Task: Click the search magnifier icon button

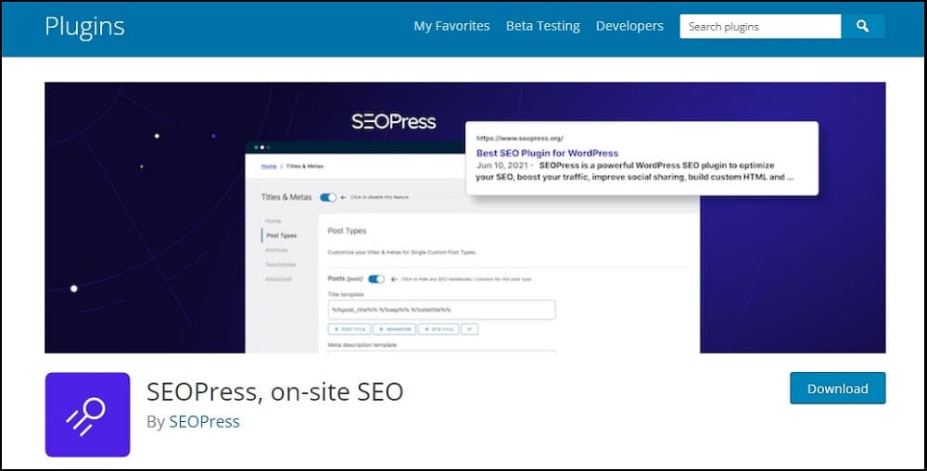Action: click(x=862, y=27)
